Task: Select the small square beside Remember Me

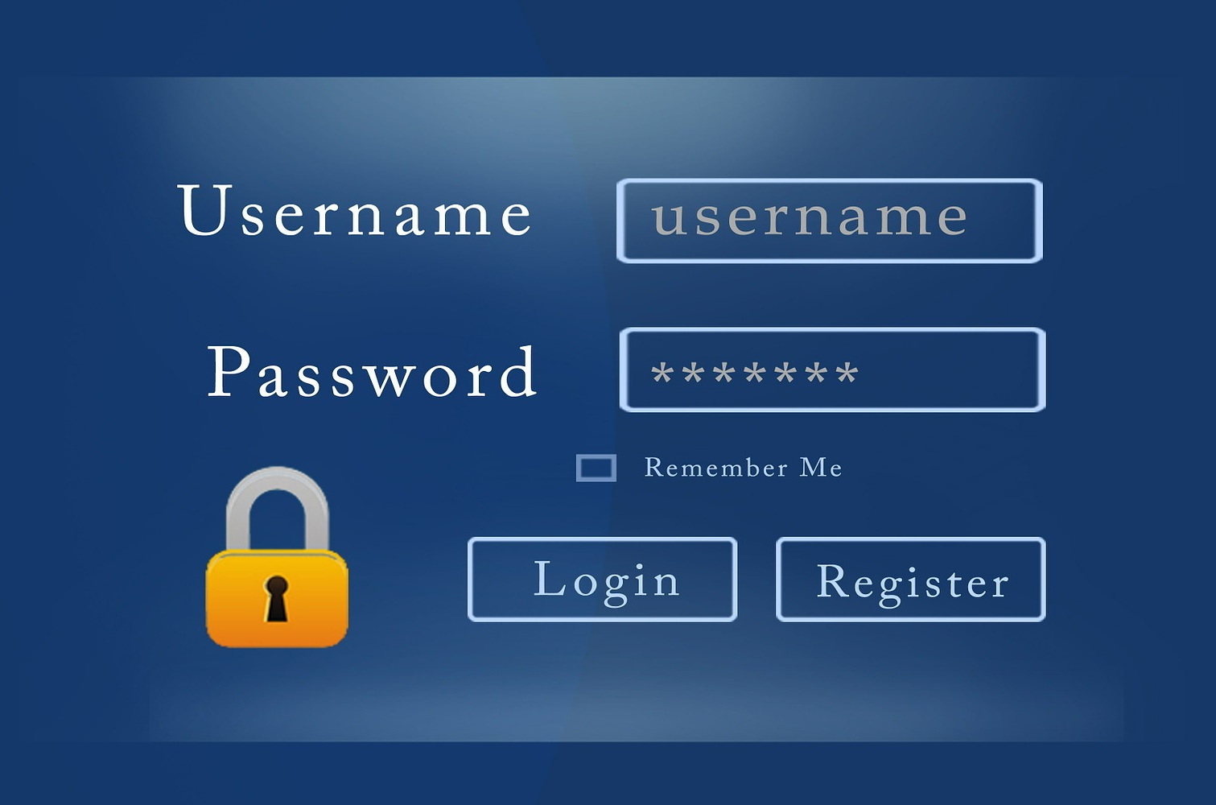Action: pos(596,468)
